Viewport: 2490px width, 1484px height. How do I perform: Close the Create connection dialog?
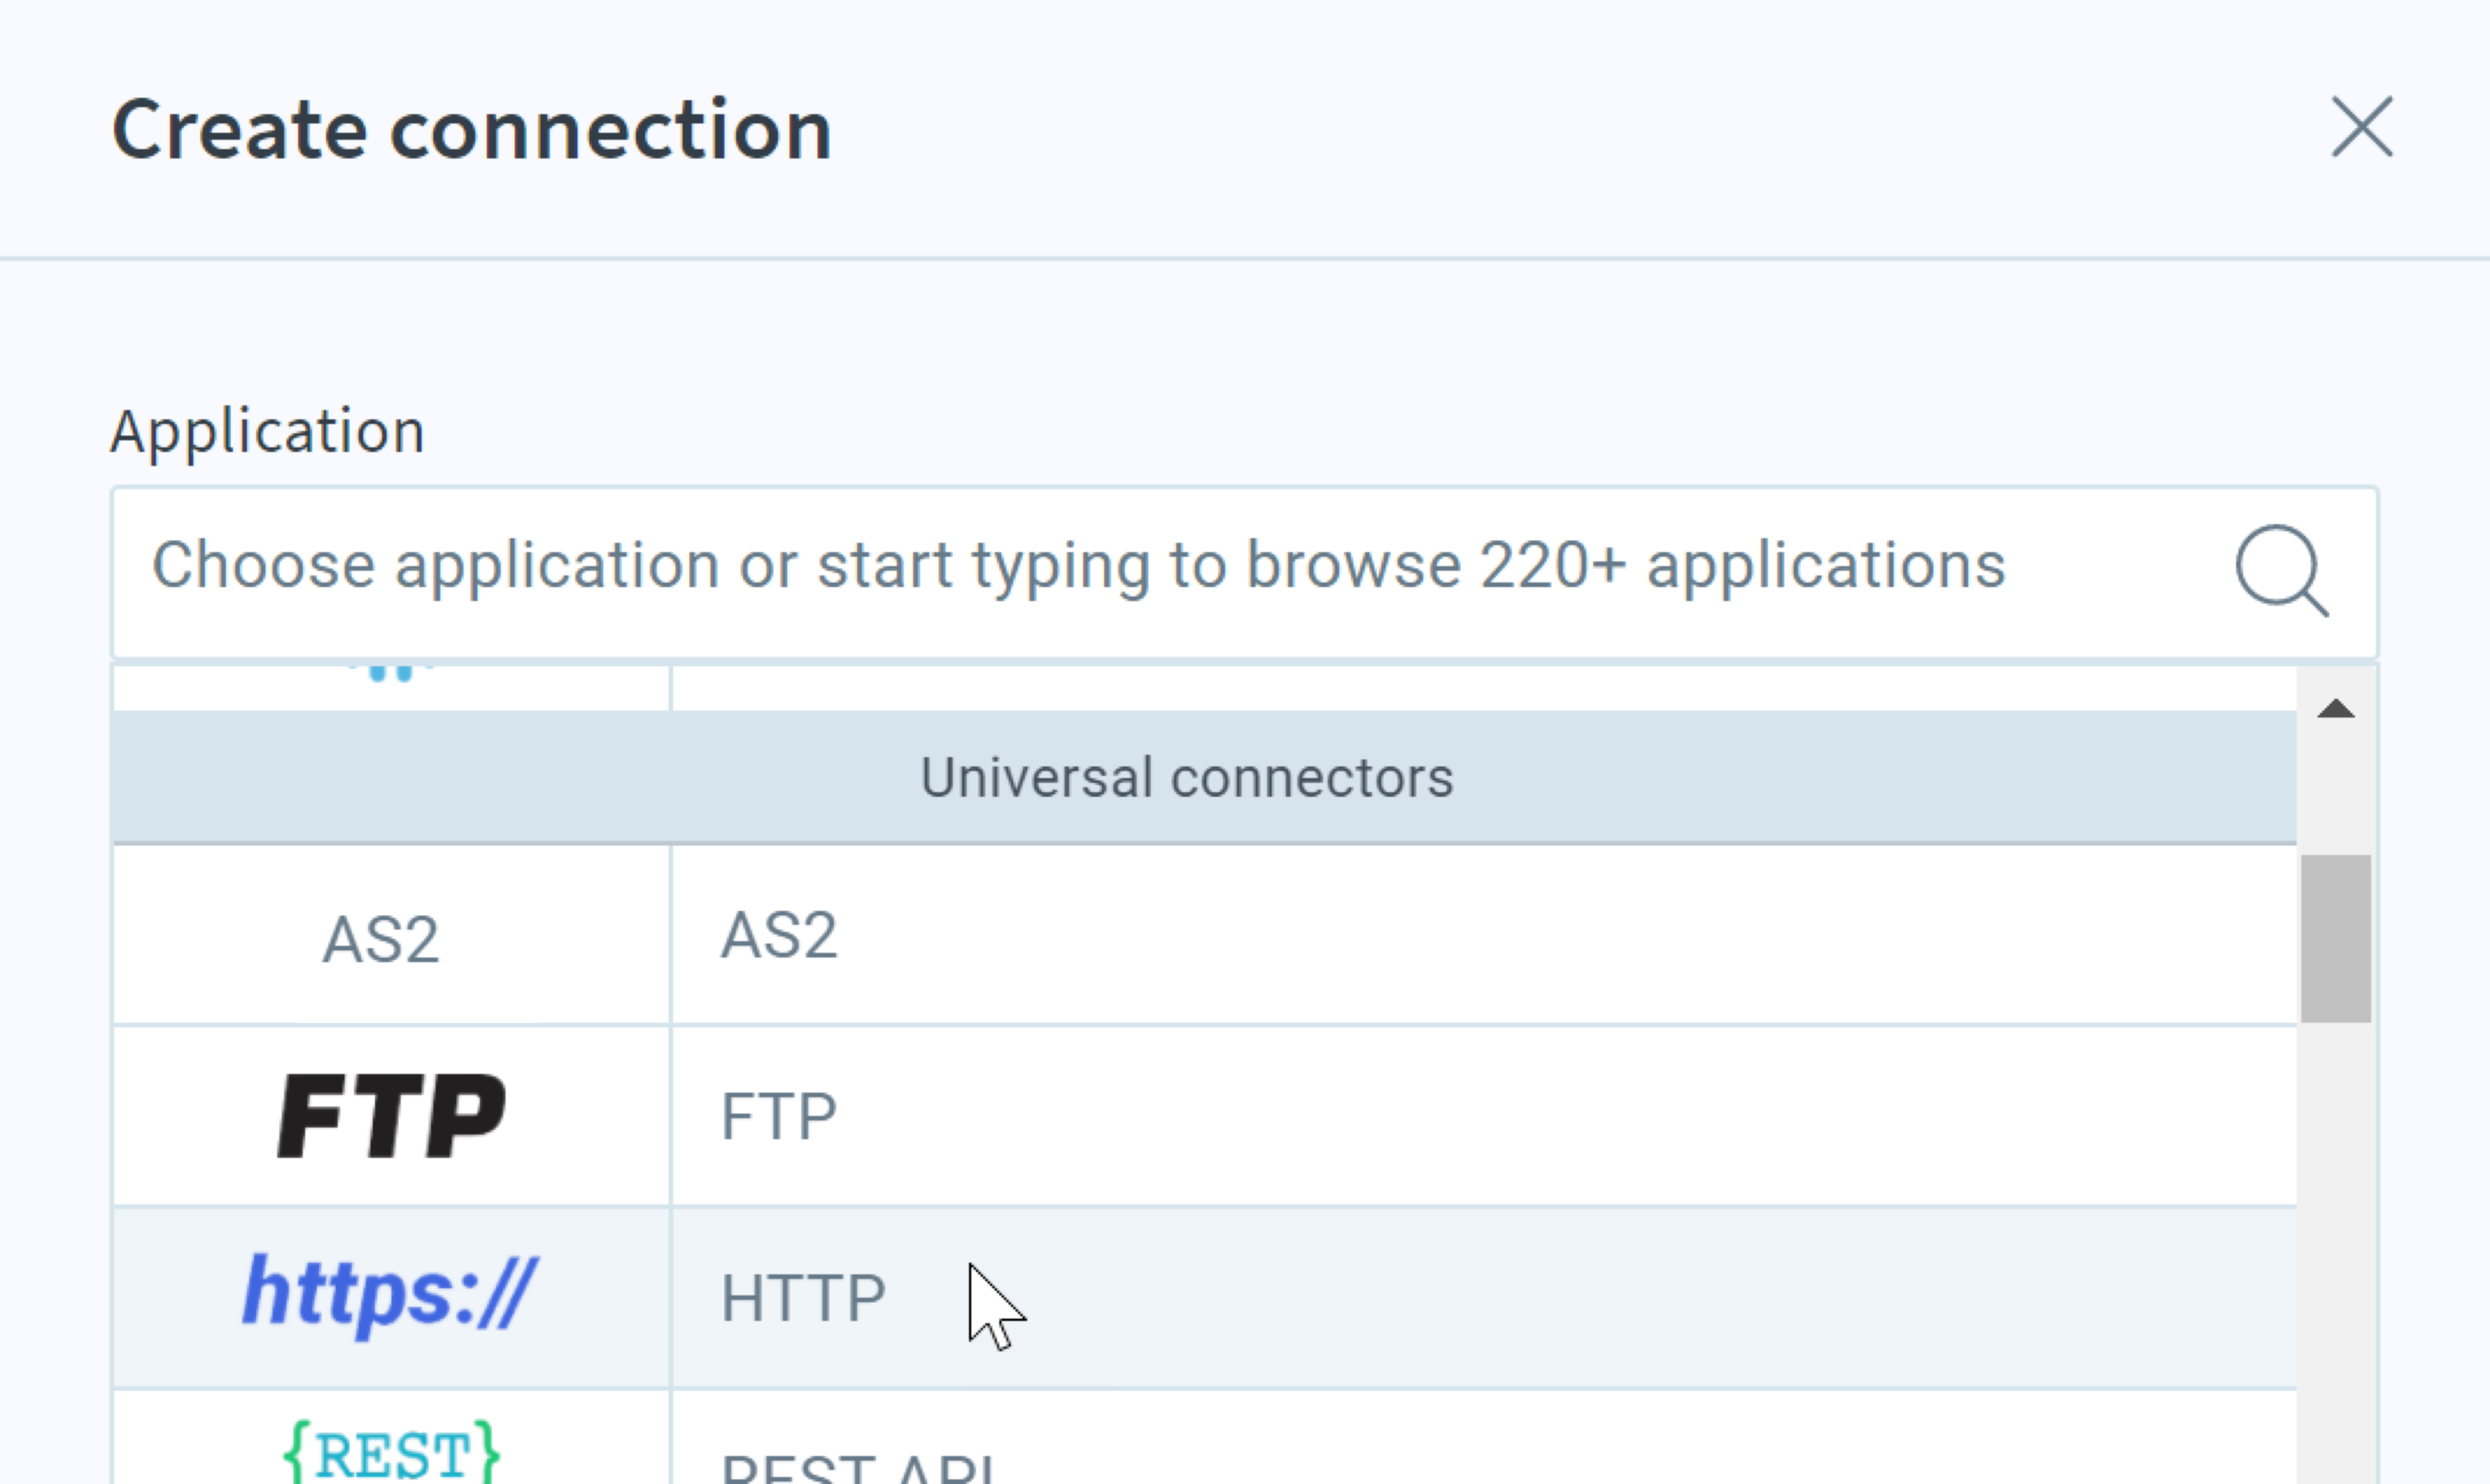2362,127
